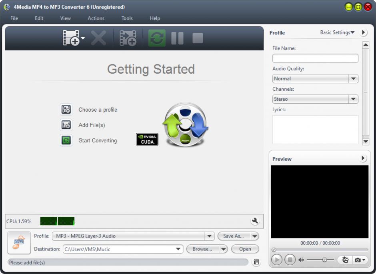Open the Profile MP3 format dropdown
Image resolution: width=376 pixels, height=274 pixels.
click(x=209, y=236)
